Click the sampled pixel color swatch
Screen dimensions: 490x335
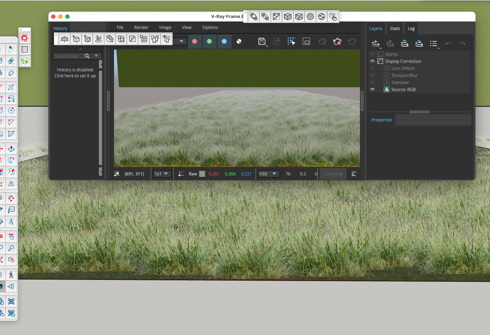click(202, 174)
